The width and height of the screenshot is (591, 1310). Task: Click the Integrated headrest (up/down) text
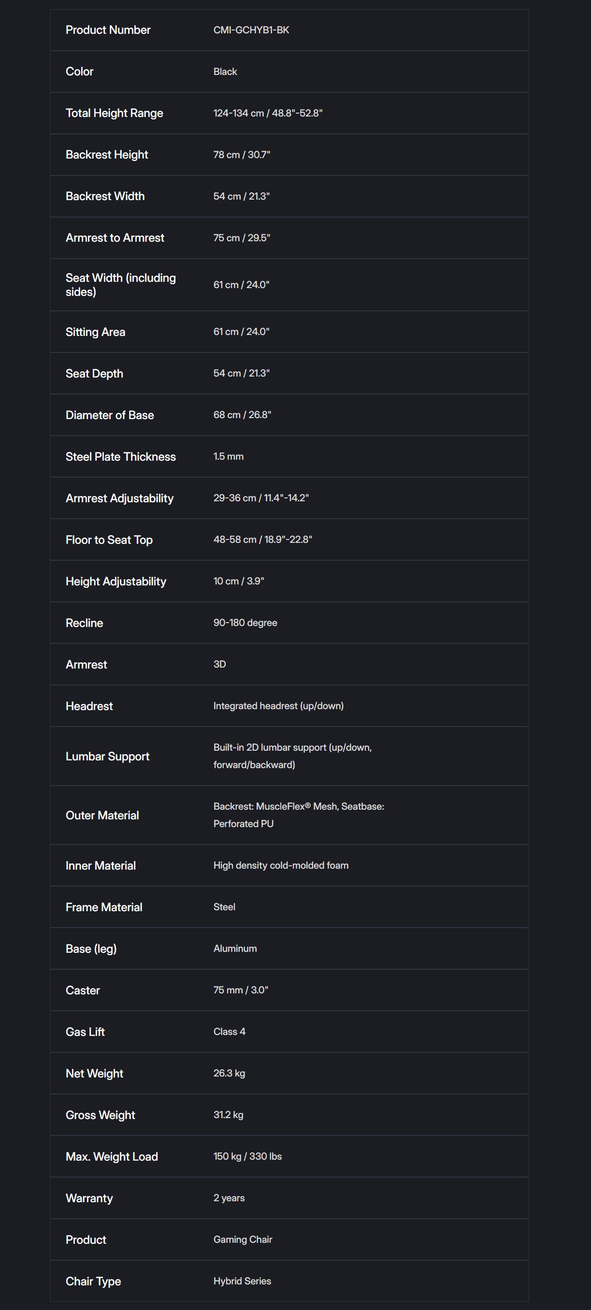point(278,706)
